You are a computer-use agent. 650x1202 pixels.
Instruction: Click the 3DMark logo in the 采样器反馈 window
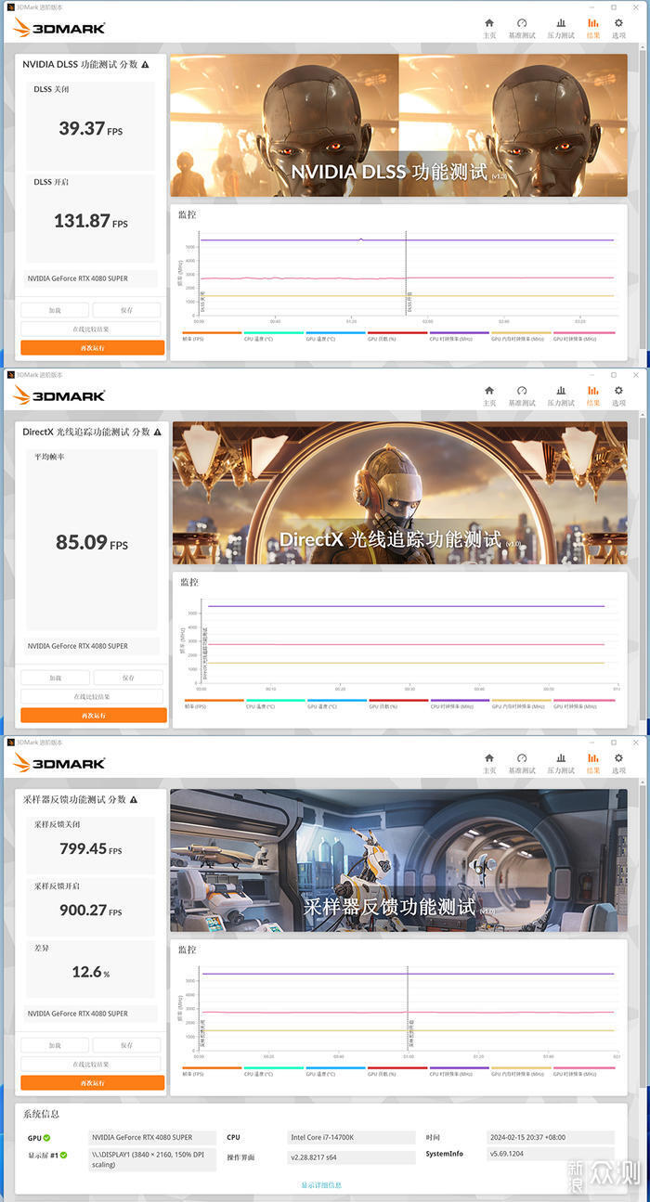(x=59, y=763)
